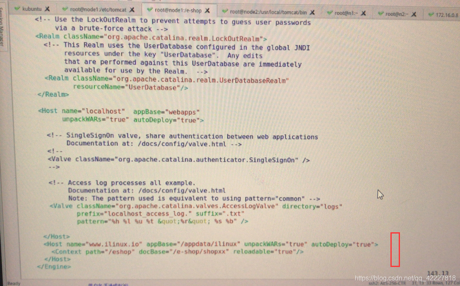Click the first closing </Host> tag
The height and width of the screenshot is (286, 460).
point(57,236)
